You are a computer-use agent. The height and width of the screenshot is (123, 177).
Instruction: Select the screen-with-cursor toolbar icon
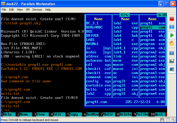(x=172, y=69)
